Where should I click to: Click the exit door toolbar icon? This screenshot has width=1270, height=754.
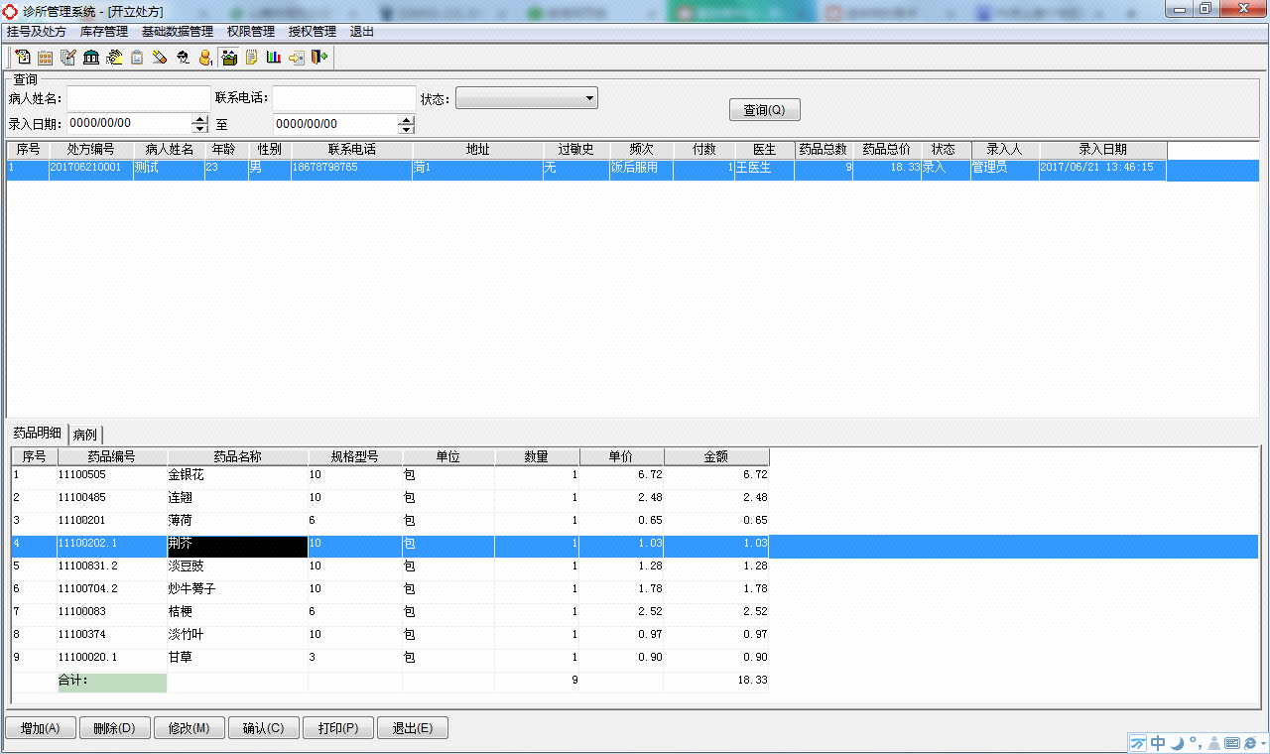click(319, 58)
